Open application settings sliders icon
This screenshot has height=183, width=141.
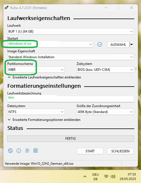point(27,151)
